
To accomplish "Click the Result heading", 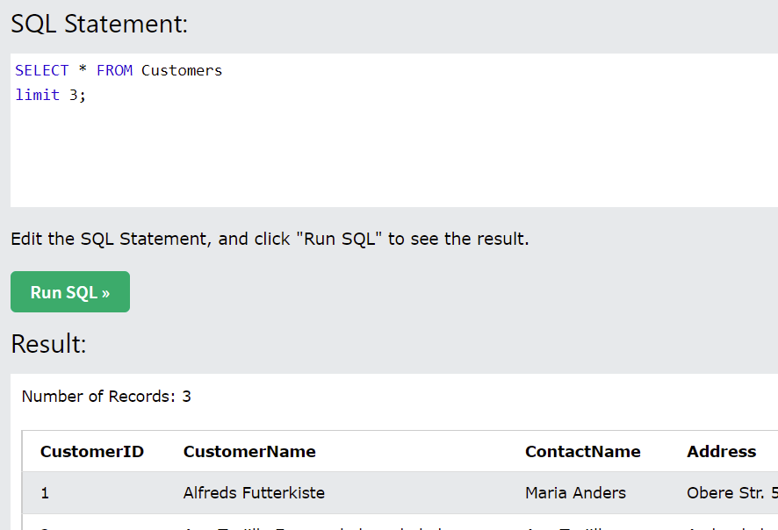I will [48, 344].
